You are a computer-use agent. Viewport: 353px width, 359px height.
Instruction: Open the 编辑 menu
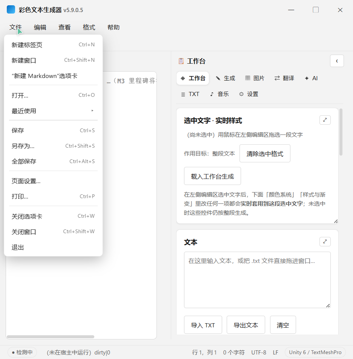[40, 27]
